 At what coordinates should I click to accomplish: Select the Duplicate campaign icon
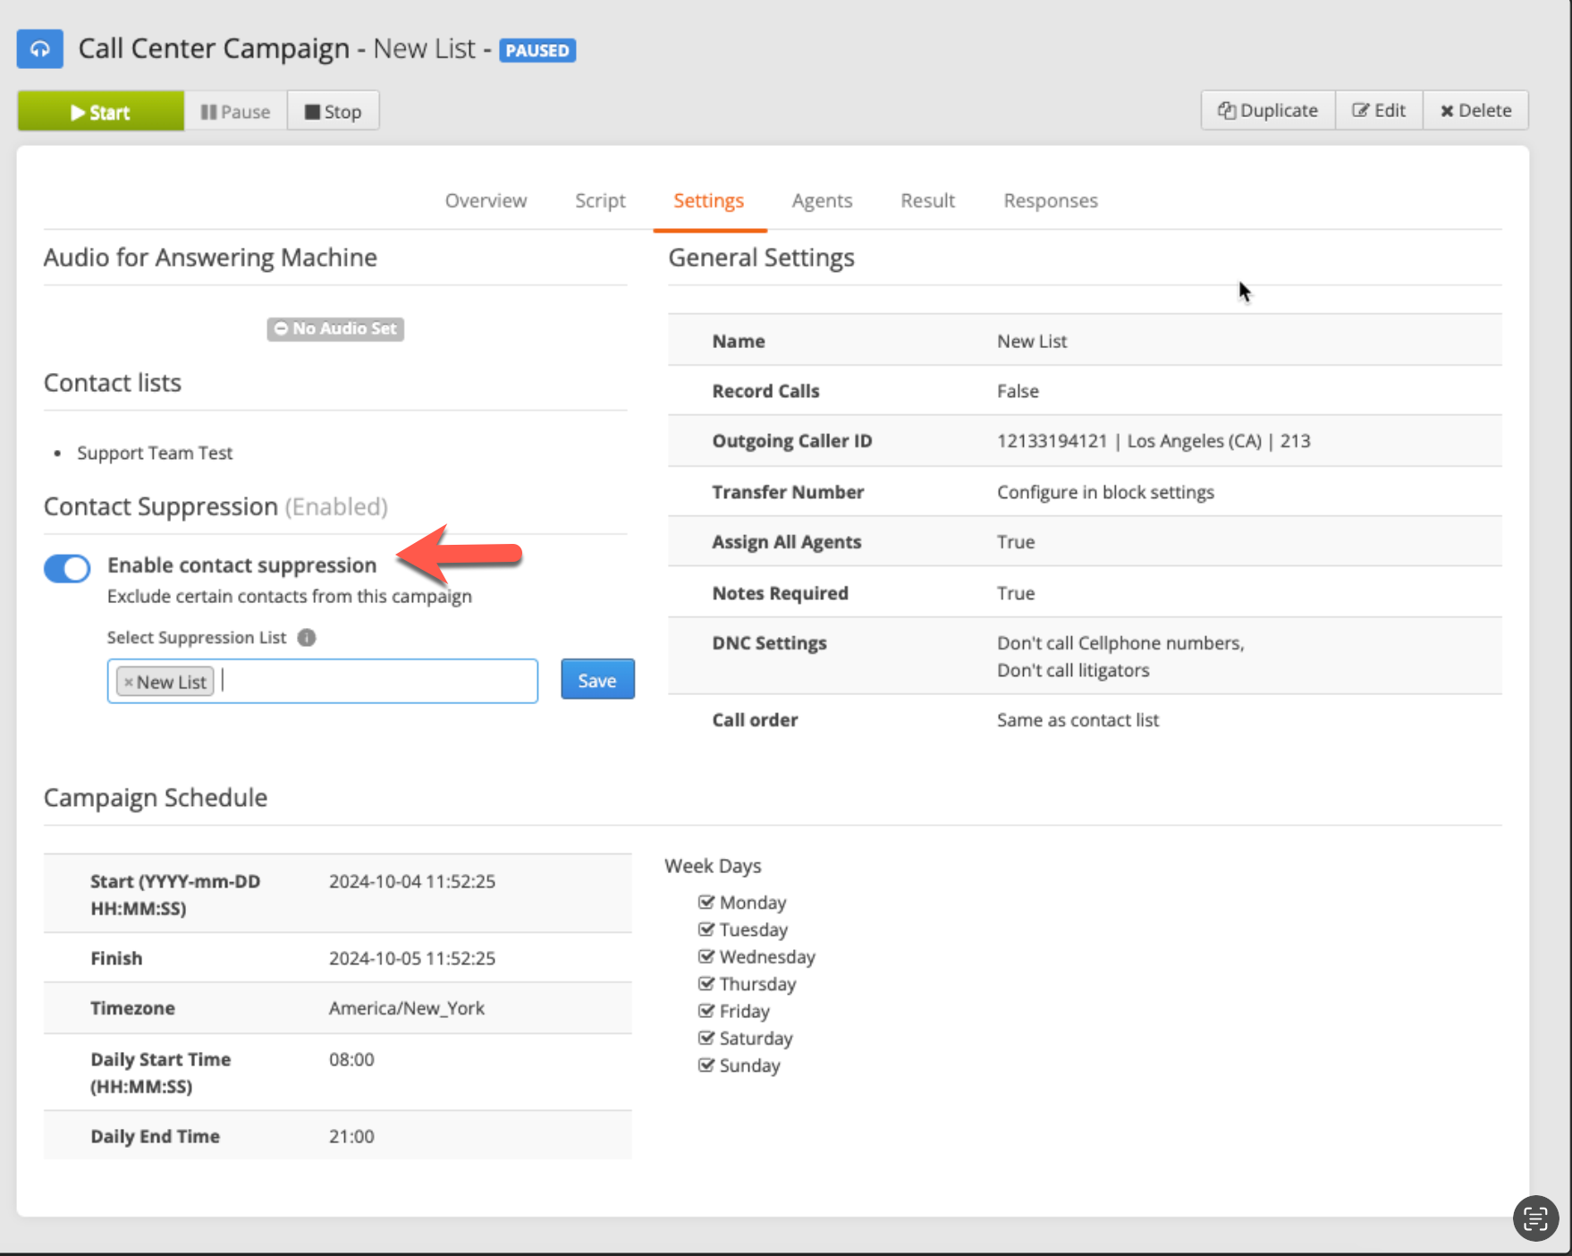click(1228, 110)
